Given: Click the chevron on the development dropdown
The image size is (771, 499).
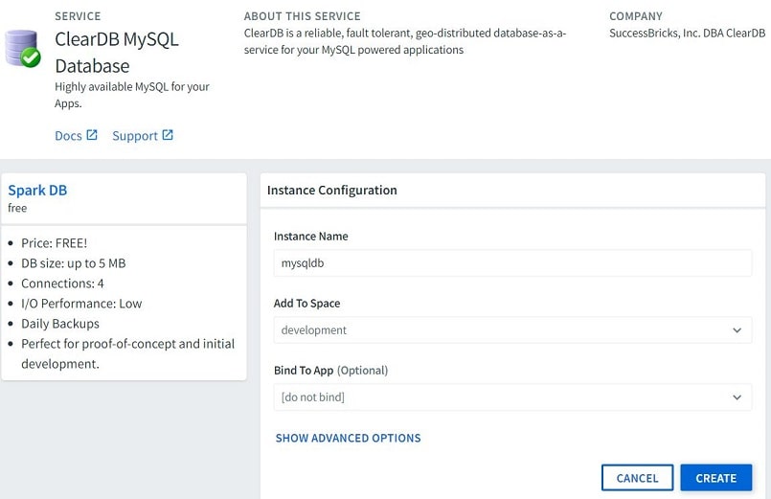Looking at the screenshot, I should point(737,330).
